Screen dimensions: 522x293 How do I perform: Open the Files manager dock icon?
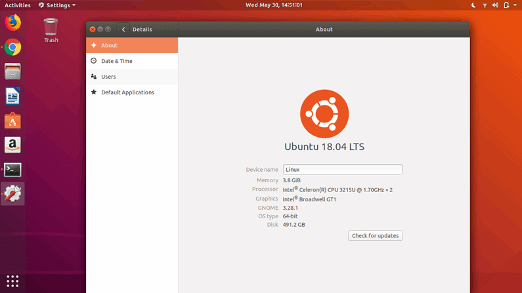(12, 71)
